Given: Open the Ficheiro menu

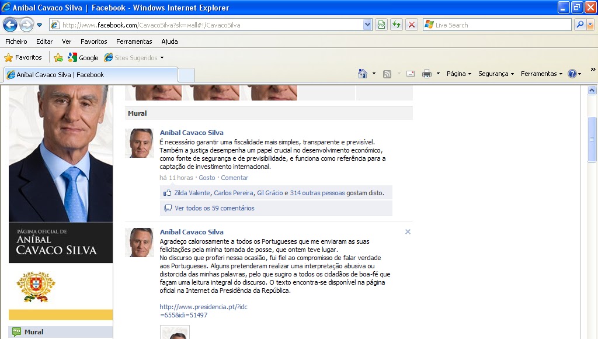Looking at the screenshot, I should [x=16, y=41].
